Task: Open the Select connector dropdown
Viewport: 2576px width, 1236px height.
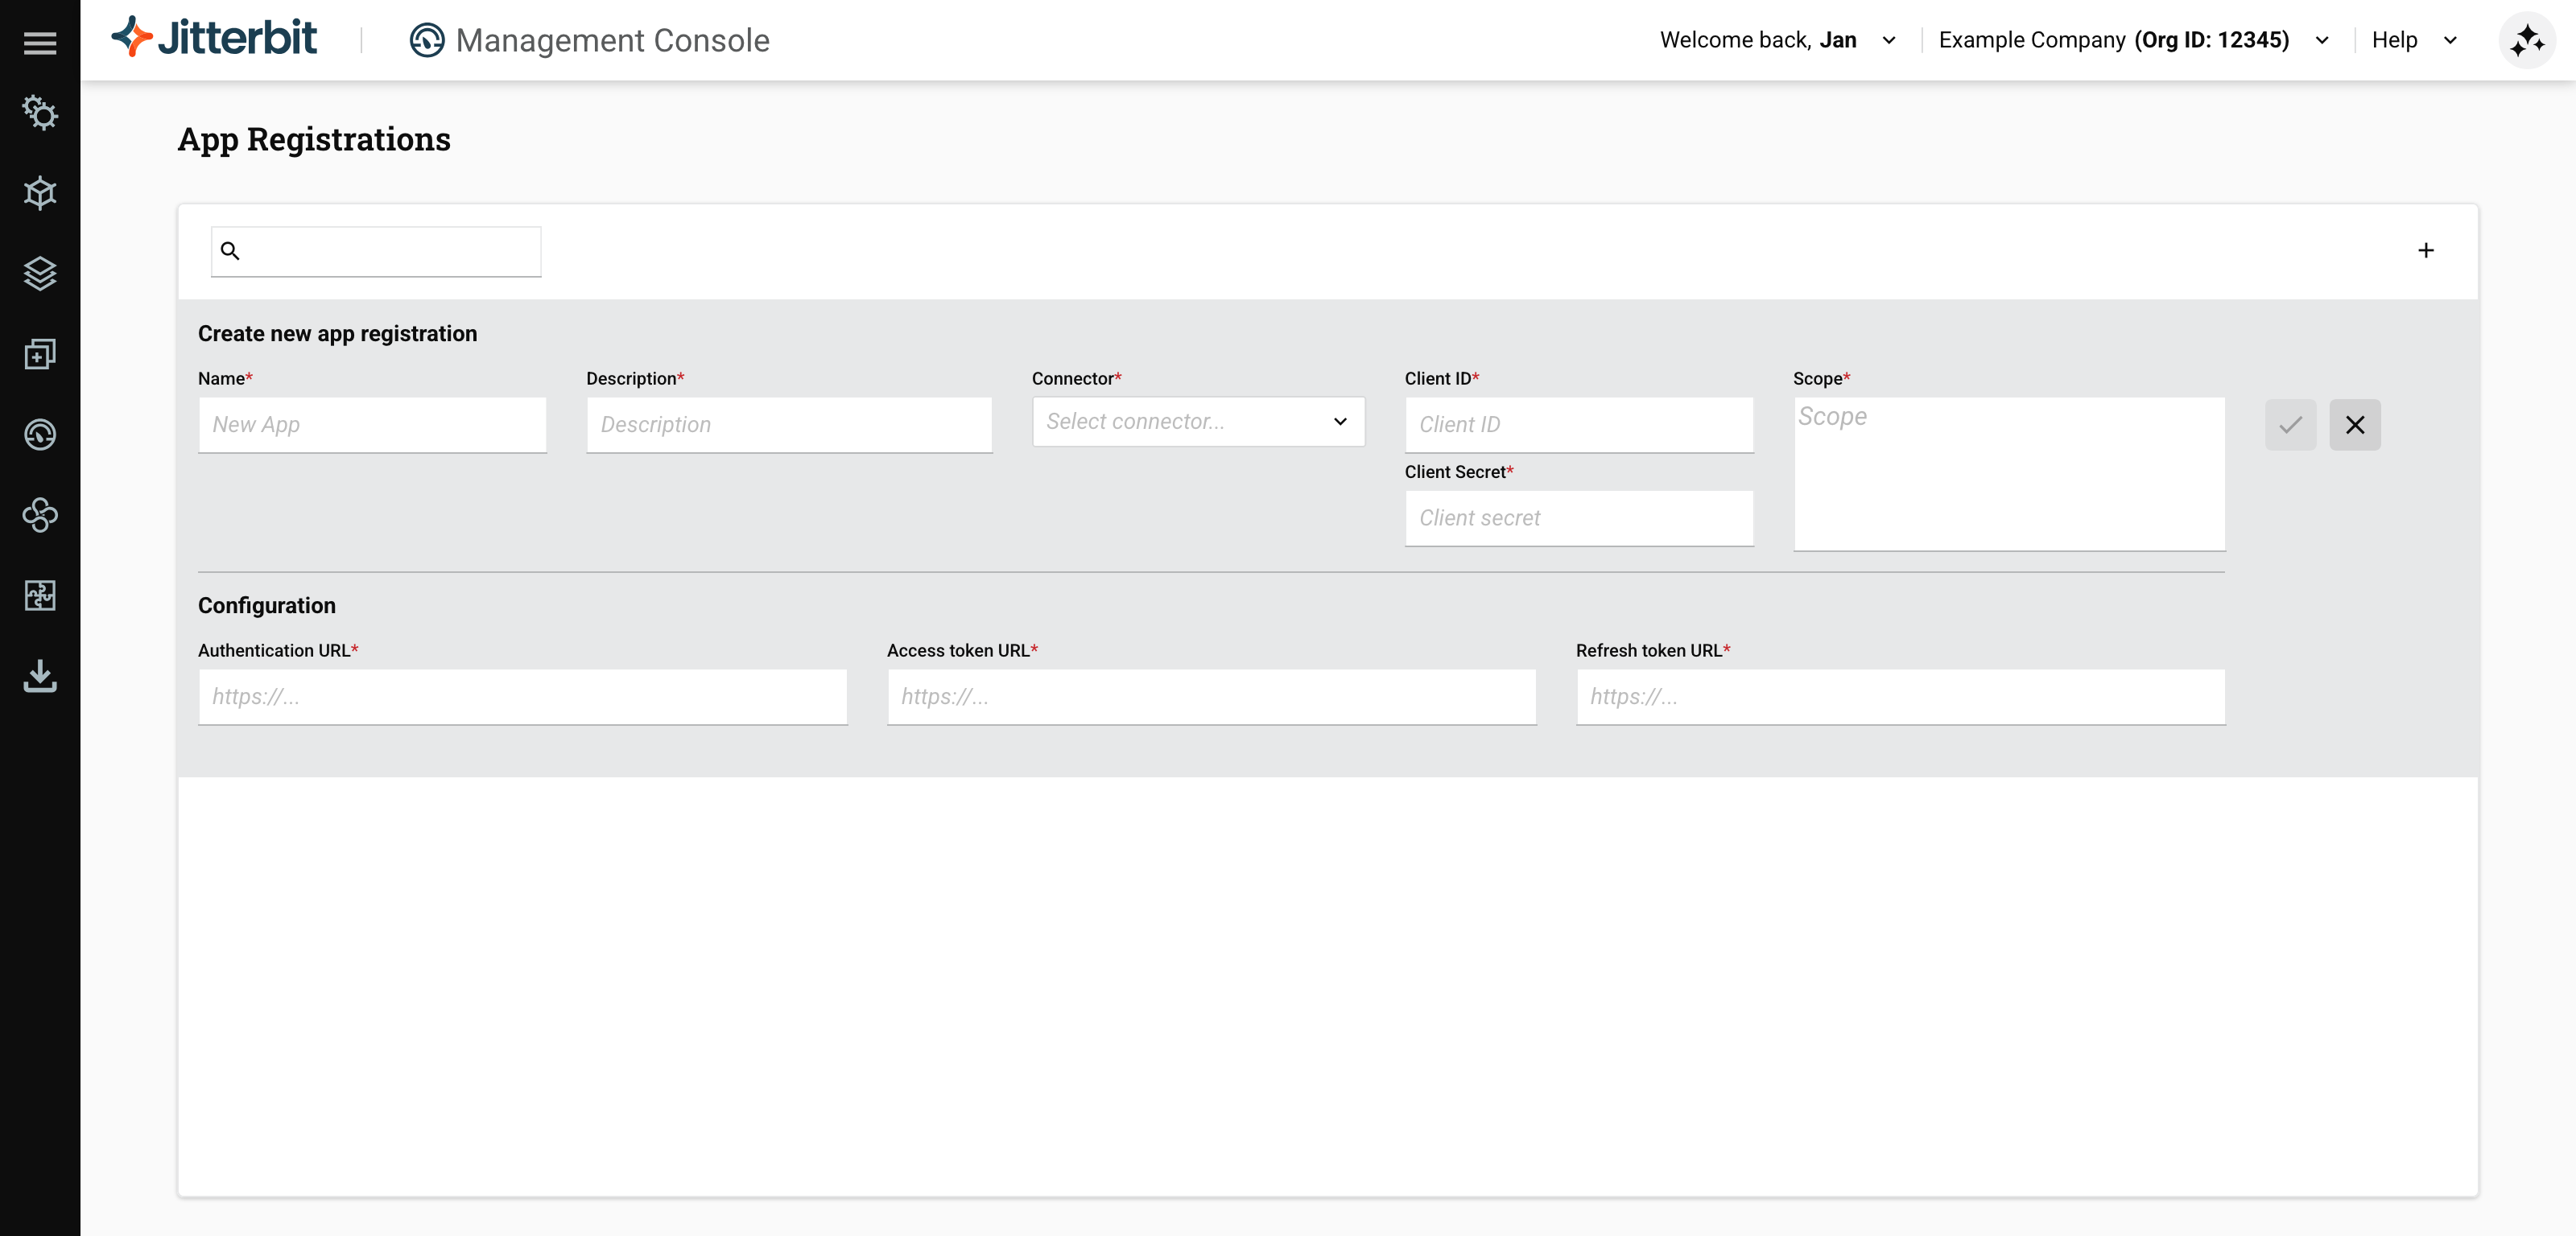Action: 1197,421
